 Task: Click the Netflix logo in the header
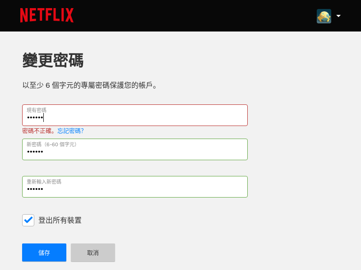pos(47,15)
